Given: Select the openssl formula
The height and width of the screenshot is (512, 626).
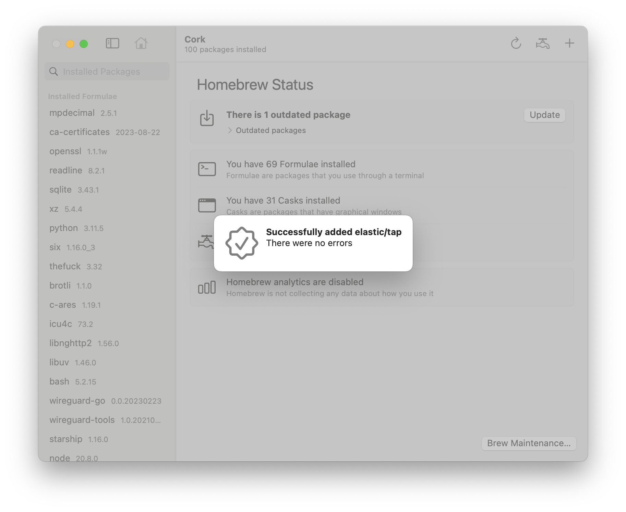Looking at the screenshot, I should click(x=65, y=151).
